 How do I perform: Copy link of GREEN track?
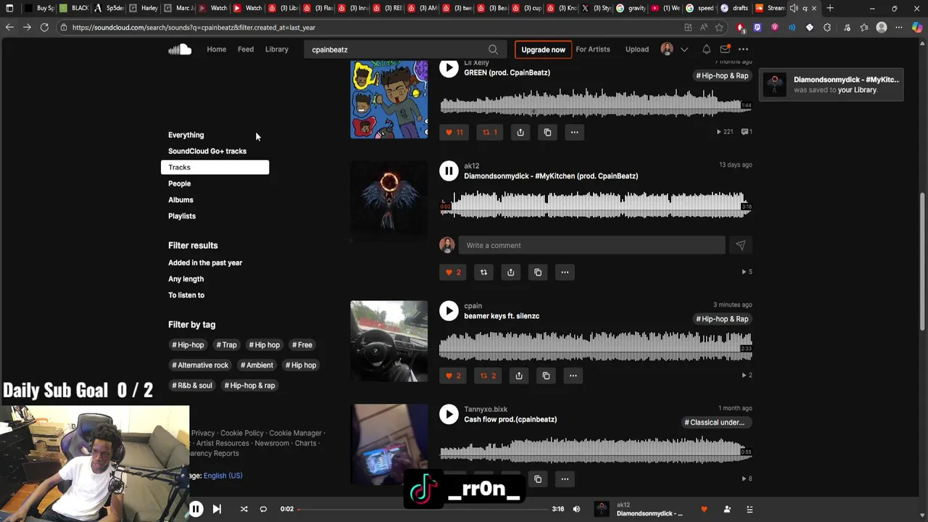coord(547,132)
